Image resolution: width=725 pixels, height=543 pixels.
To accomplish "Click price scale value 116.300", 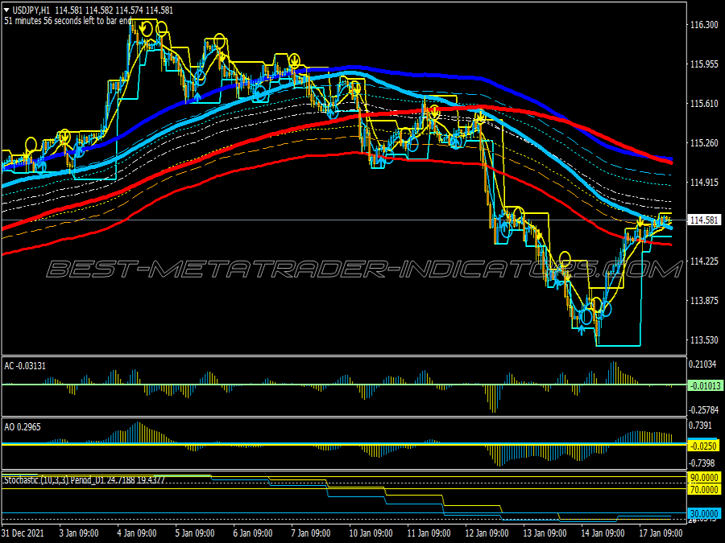I will 704,24.
